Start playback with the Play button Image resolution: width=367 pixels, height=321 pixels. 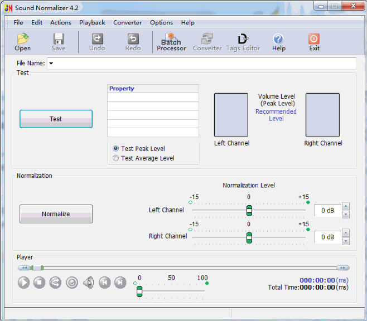[x=23, y=283]
